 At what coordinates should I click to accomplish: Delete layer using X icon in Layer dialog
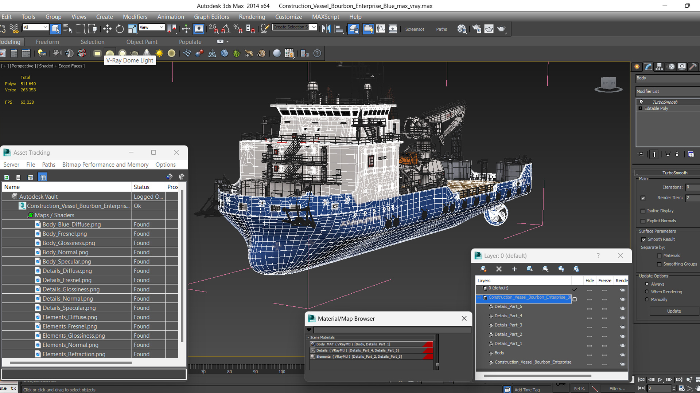(x=499, y=269)
